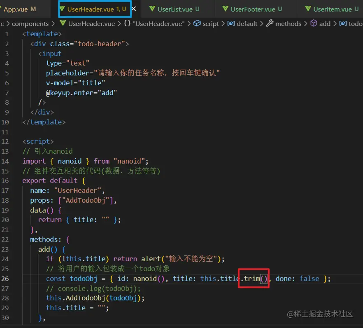Click the default symbol icon in breadcrumb
Image resolution: width=363 pixels, height=328 pixels.
tap(231, 23)
